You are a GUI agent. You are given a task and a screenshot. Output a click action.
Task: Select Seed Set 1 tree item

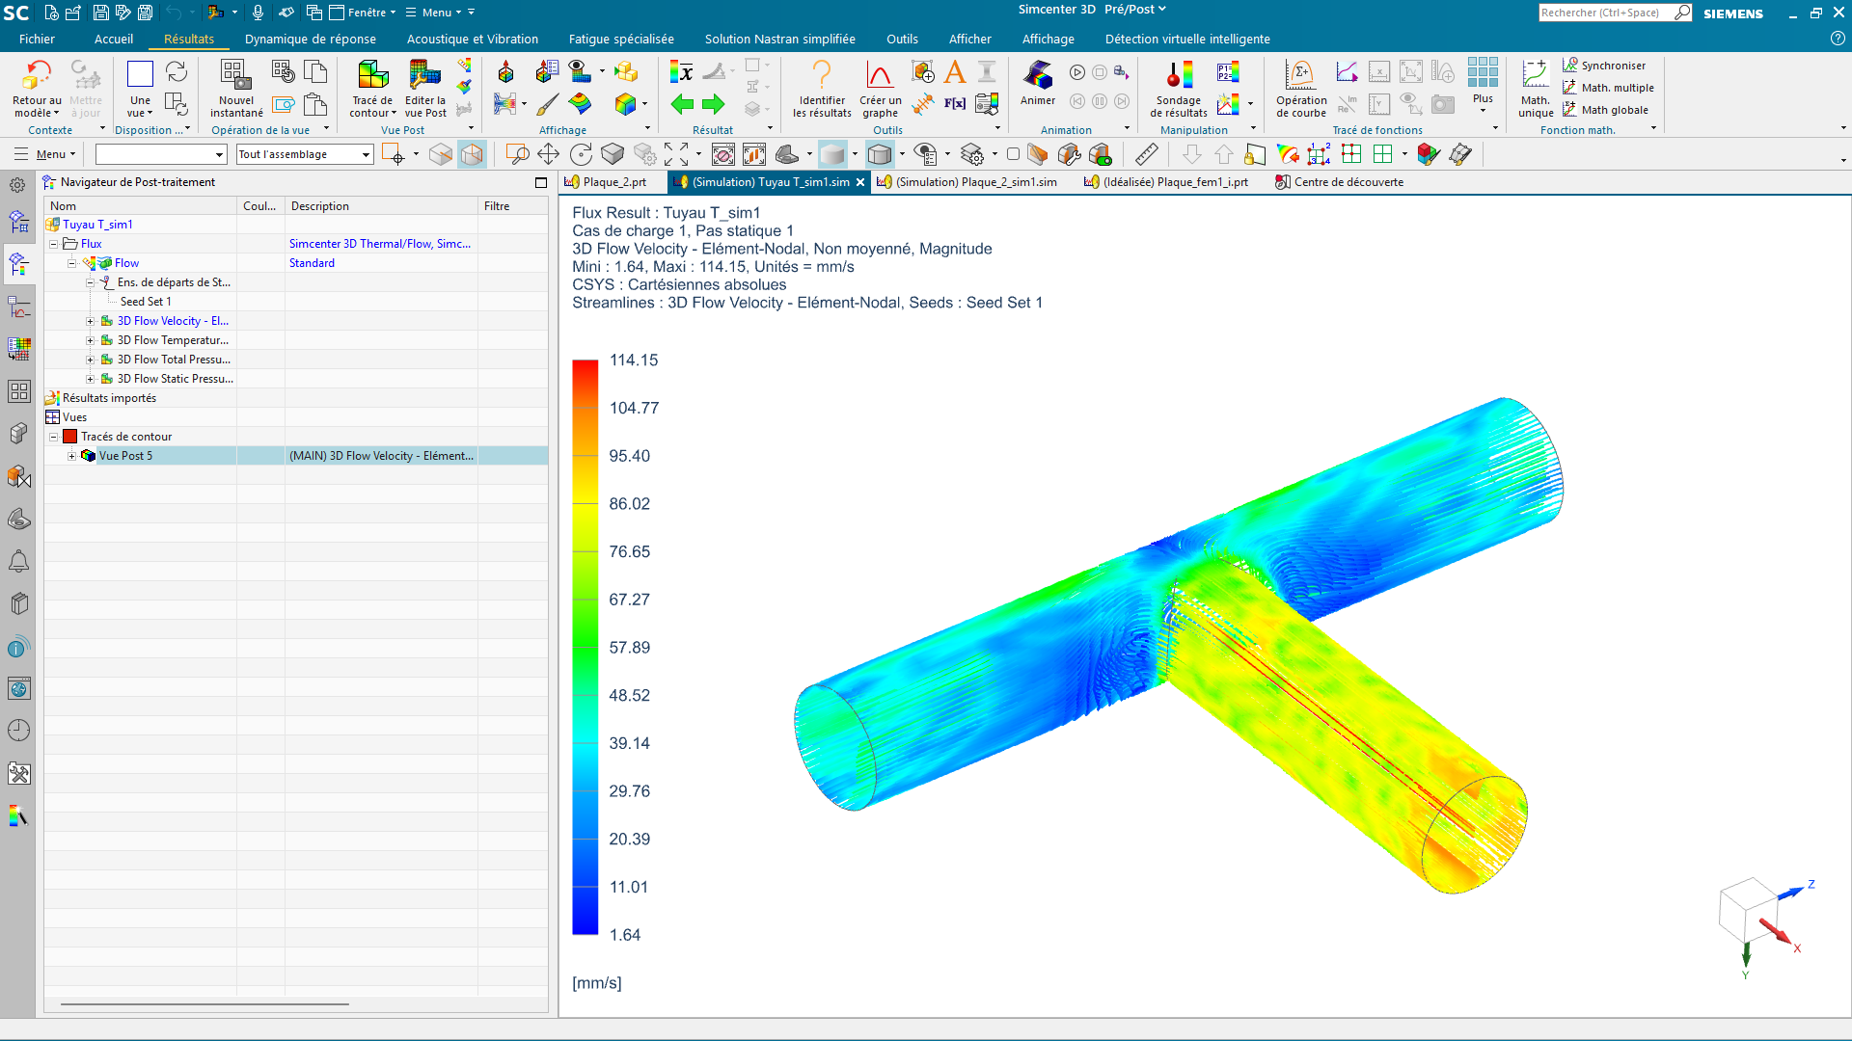(x=146, y=302)
